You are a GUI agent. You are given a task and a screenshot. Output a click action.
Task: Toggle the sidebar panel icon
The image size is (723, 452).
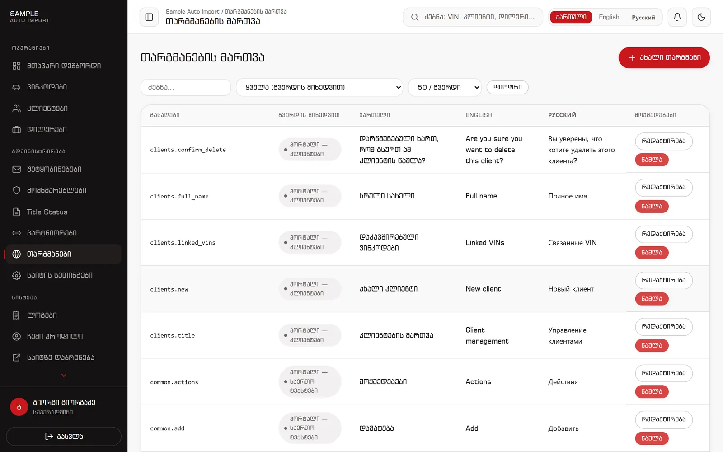149,17
